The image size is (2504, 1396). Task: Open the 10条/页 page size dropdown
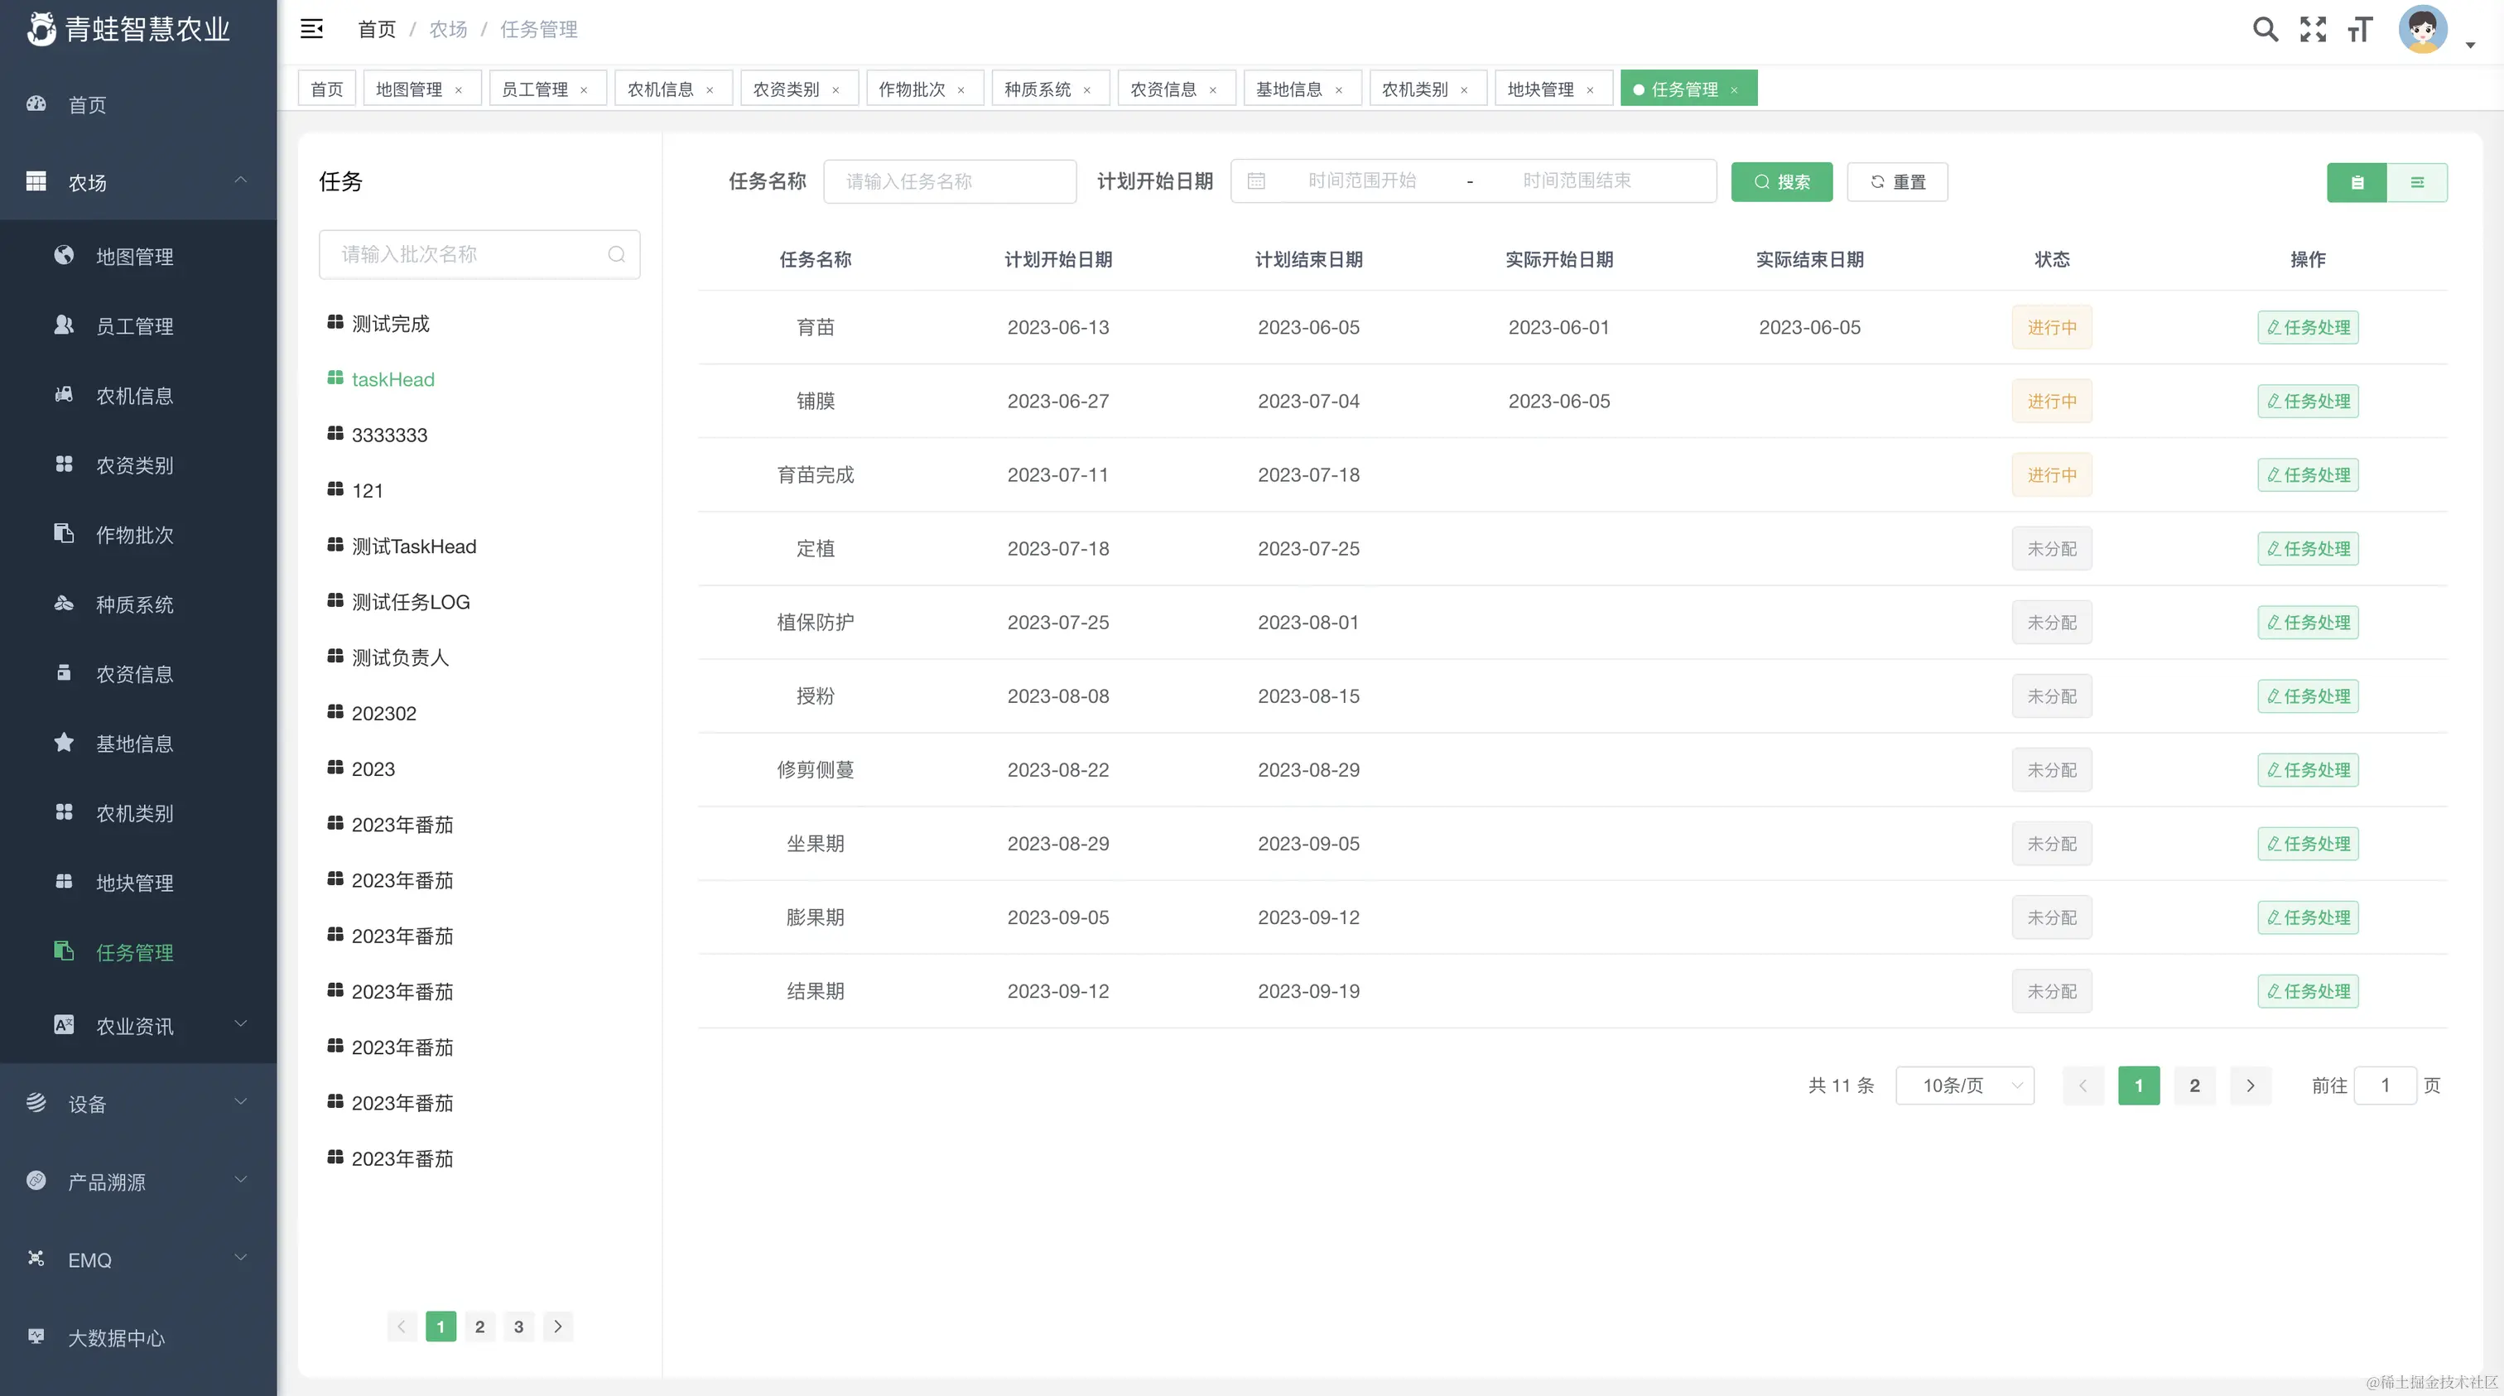click(x=1964, y=1085)
